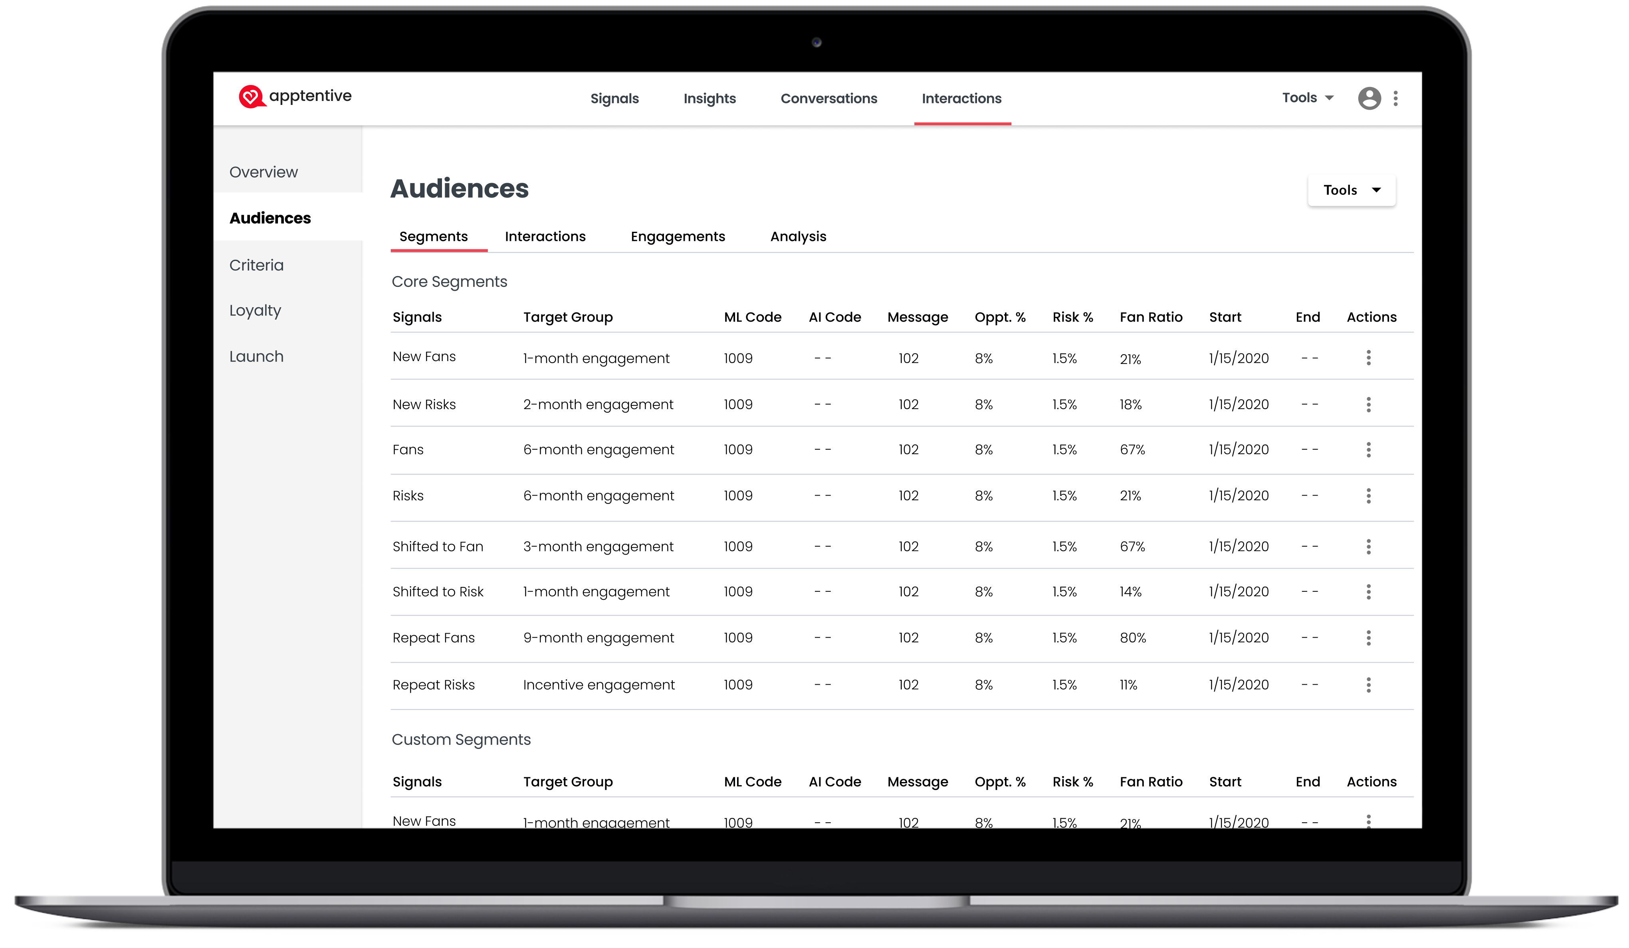Open actions menu for Shifted to Fan row
This screenshot has width=1629, height=948.
(1369, 546)
